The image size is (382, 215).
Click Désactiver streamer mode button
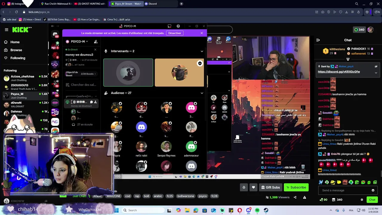pos(175,33)
